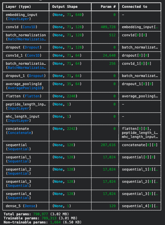Click the 'Param #' column header

(x=108, y=7)
